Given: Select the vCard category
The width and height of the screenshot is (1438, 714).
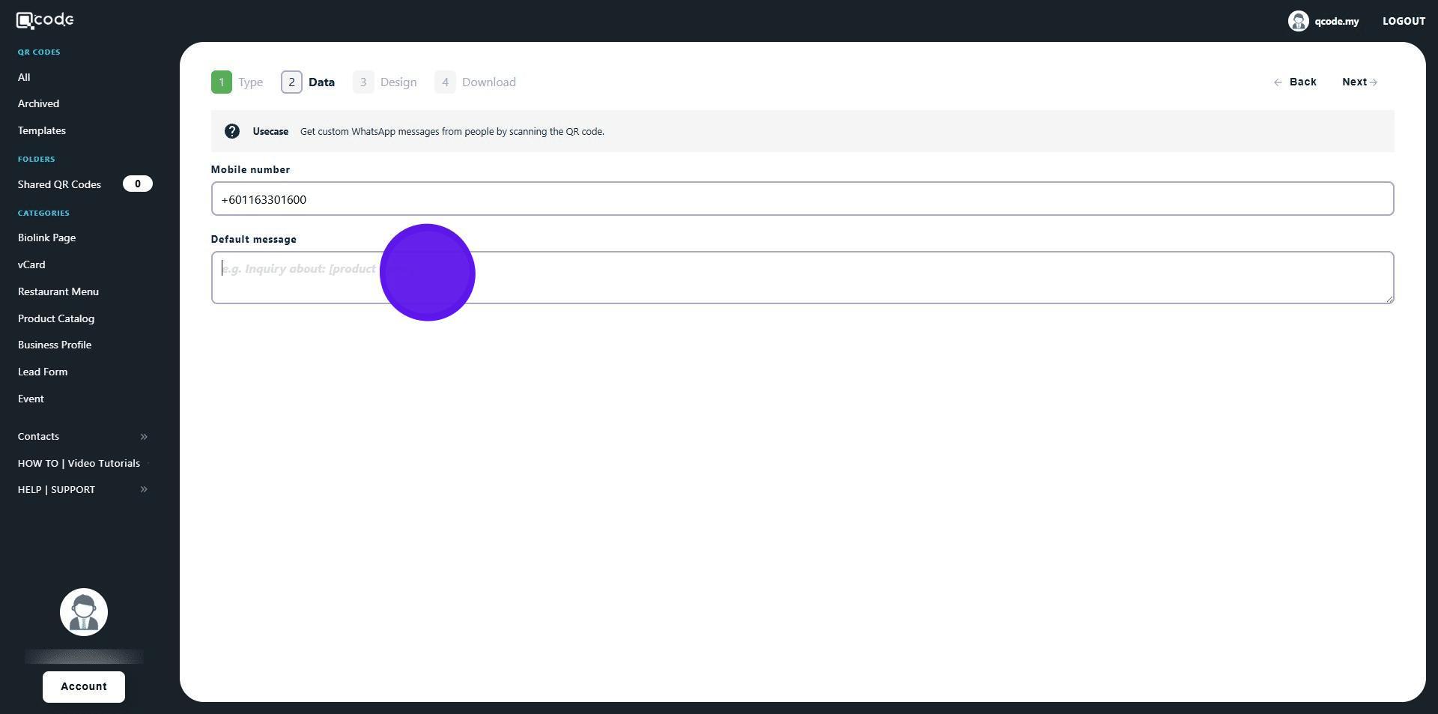Looking at the screenshot, I should click(x=31, y=264).
